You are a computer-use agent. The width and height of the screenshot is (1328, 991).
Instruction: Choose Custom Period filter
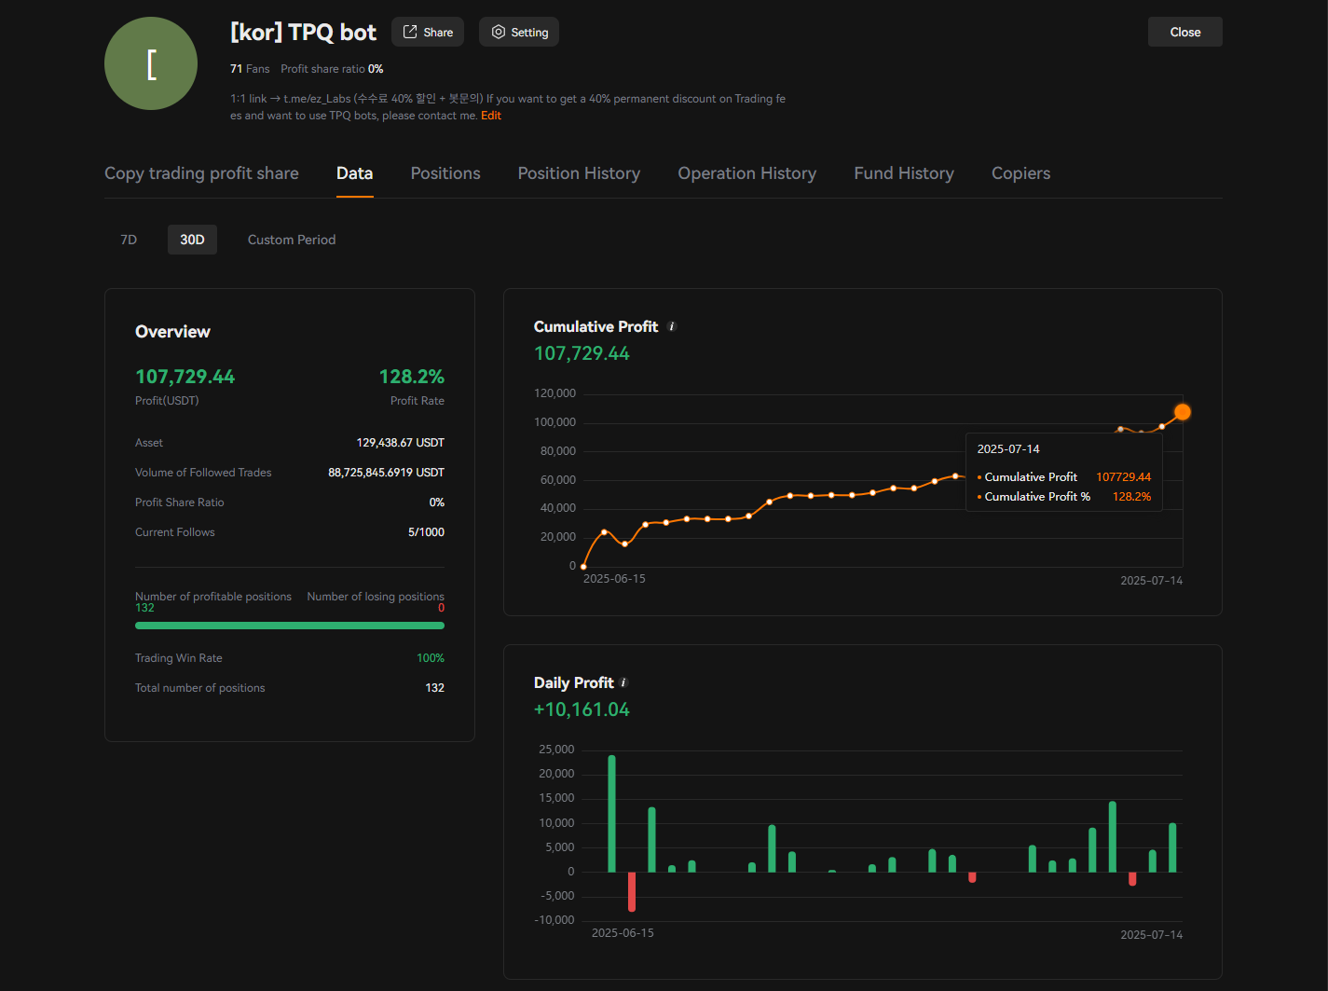coord(292,240)
